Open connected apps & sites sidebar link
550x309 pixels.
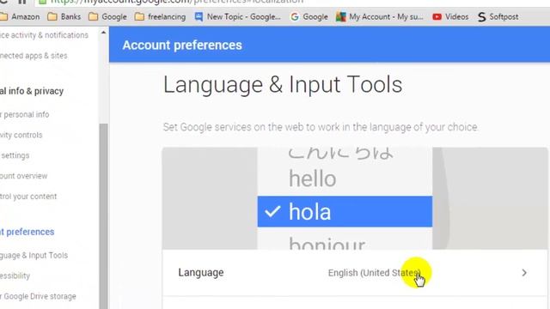coord(34,56)
